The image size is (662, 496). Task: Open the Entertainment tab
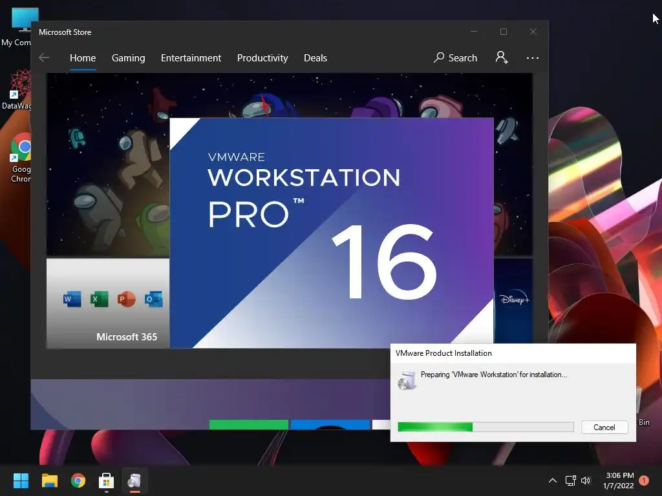coord(191,57)
